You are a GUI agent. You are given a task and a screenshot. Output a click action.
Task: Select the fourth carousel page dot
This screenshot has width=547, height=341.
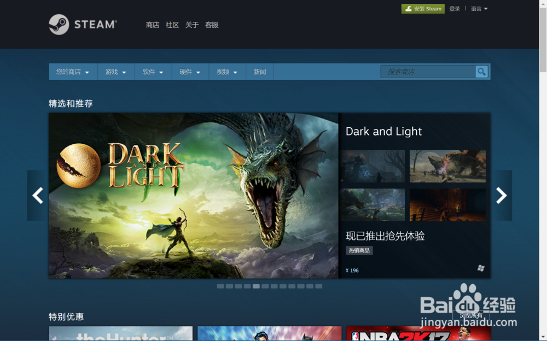coord(247,286)
